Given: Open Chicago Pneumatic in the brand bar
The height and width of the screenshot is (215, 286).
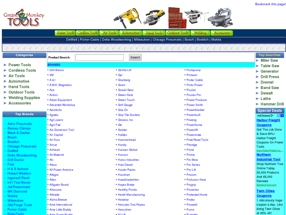Looking at the screenshot, I should pyautogui.click(x=167, y=39).
